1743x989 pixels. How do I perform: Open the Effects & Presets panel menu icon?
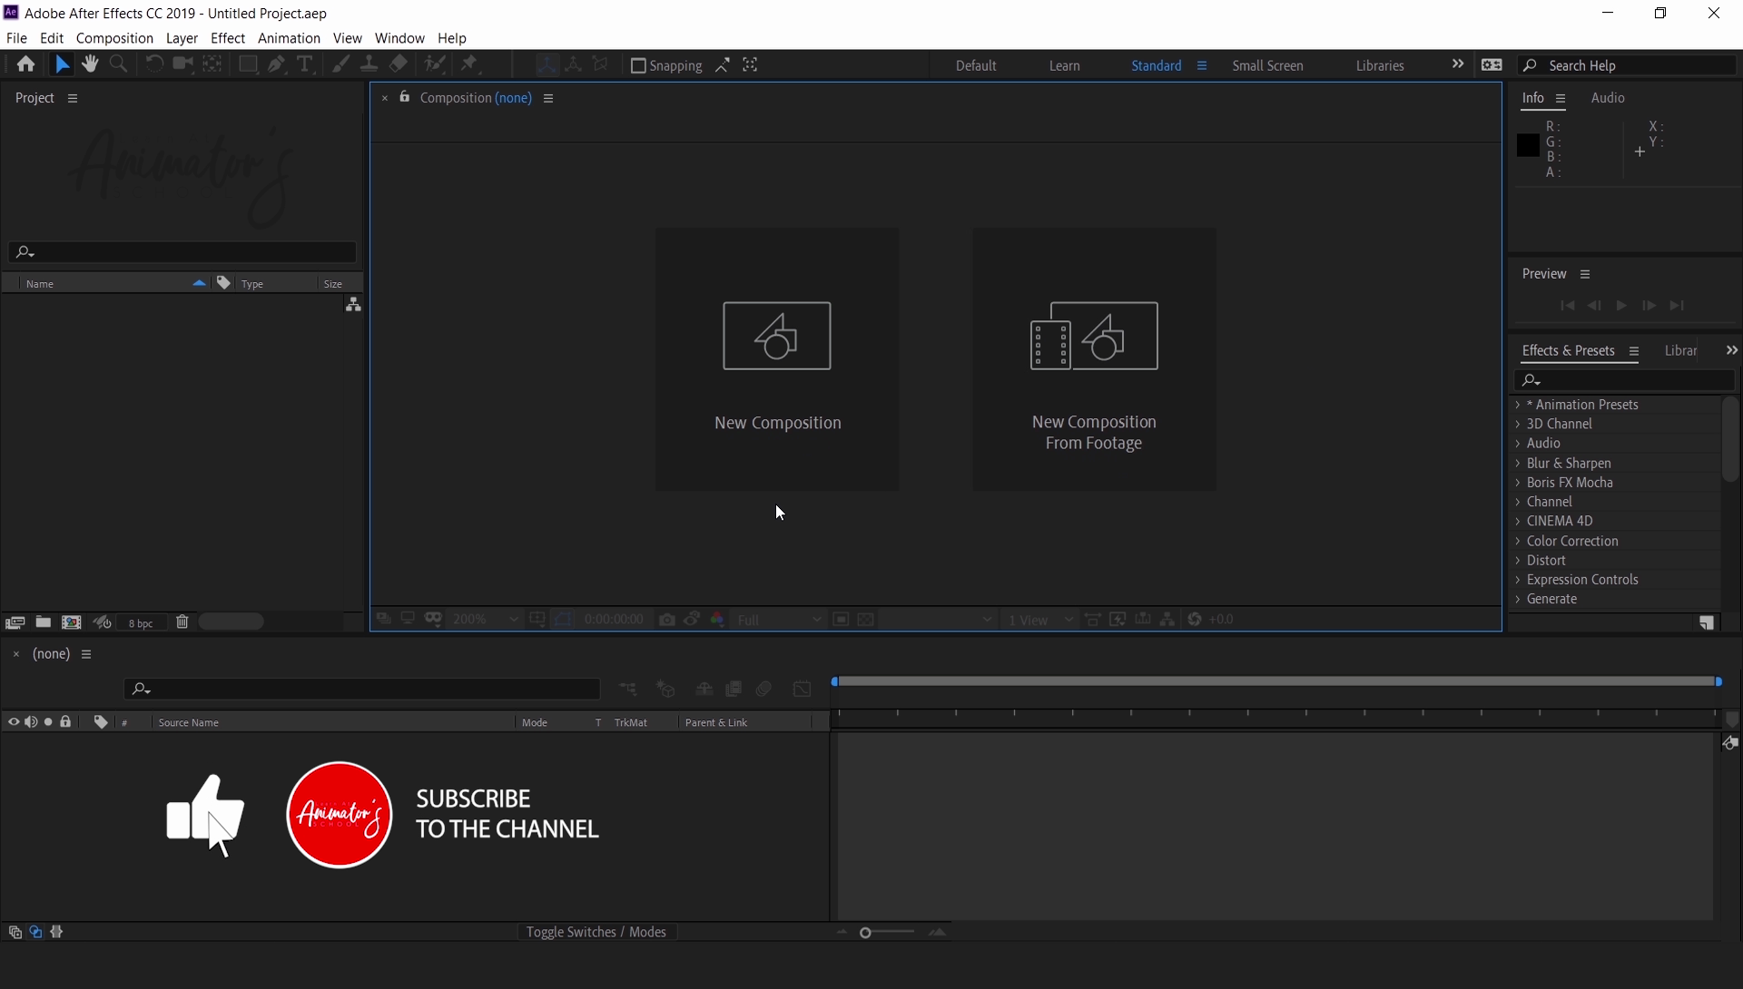click(x=1634, y=350)
